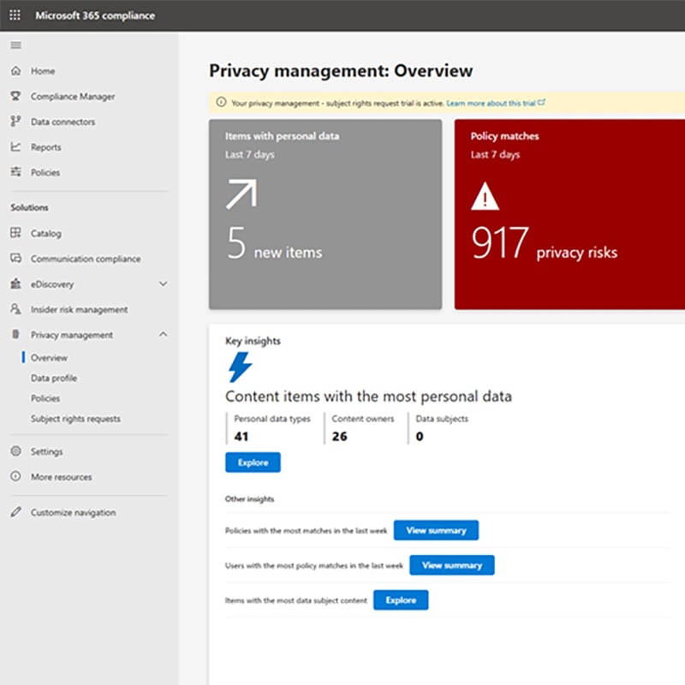
Task: Click the Customize navigation pencil icon
Action: tap(15, 511)
